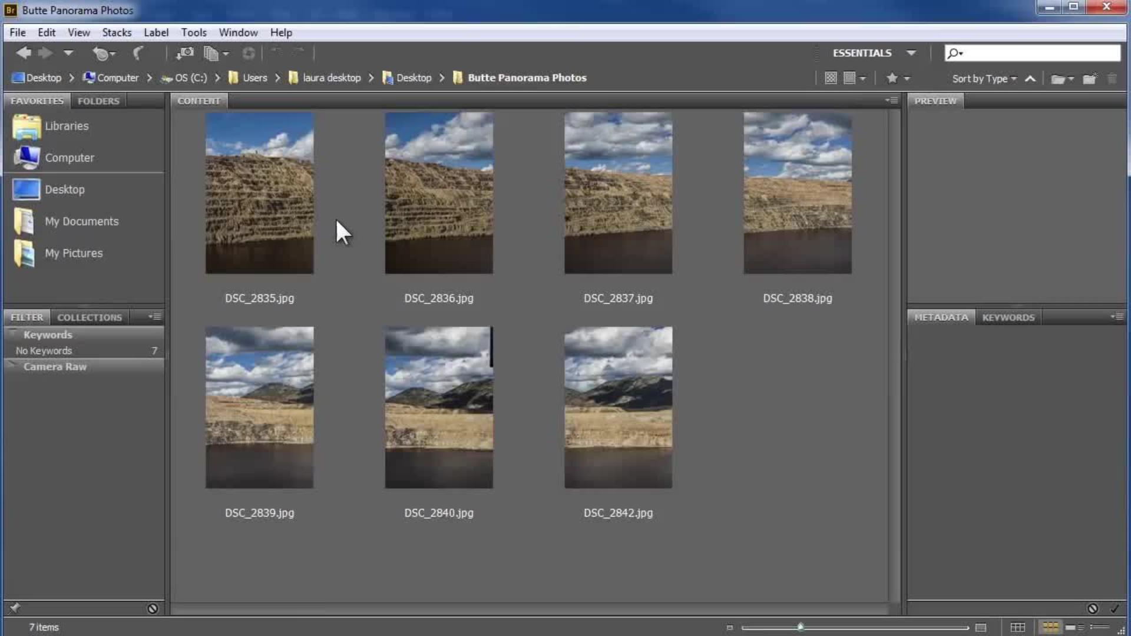Screen dimensions: 1131x636
Task: Toggle Keep Filter When Browsing pin
Action: click(x=15, y=608)
